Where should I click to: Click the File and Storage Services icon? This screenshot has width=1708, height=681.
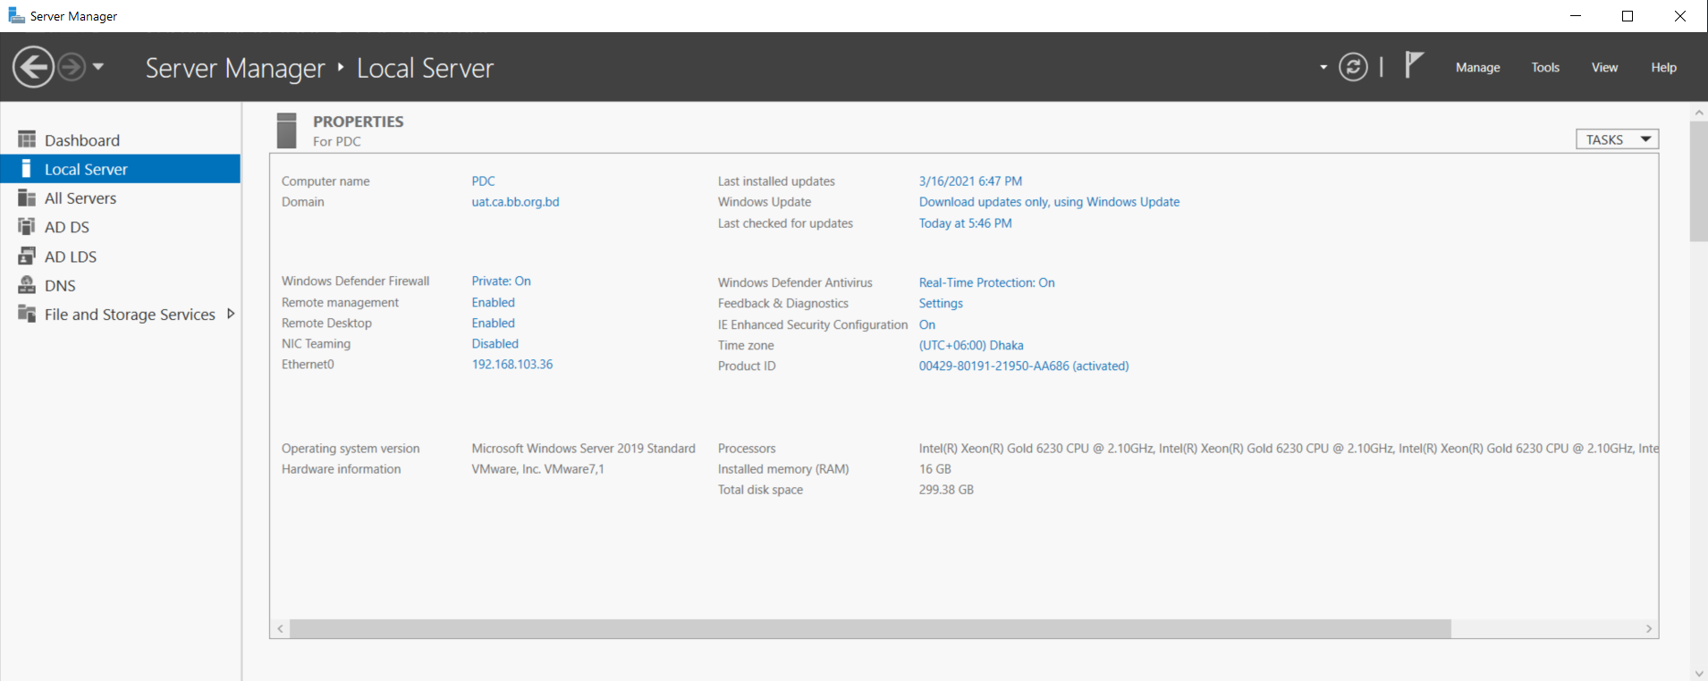(x=27, y=314)
